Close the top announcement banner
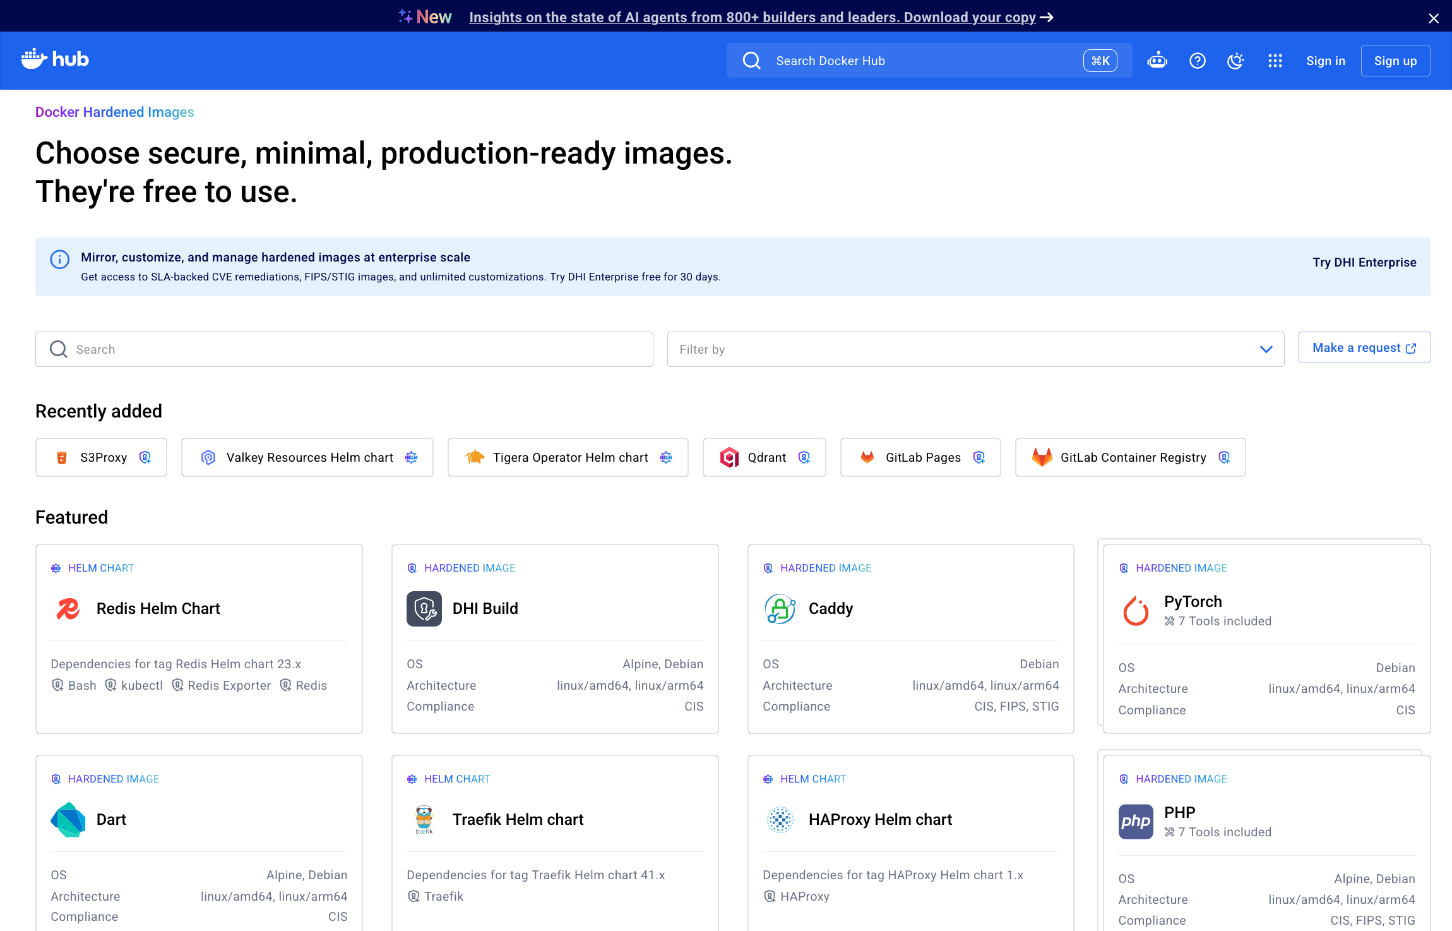This screenshot has width=1452, height=931. (x=1434, y=18)
